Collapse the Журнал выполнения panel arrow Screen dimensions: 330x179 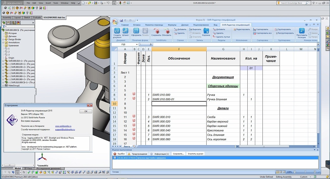tap(315, 150)
